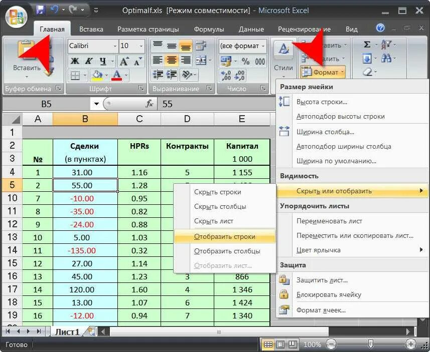Align text to middle of cell
The image size is (430, 352).
[172, 46]
